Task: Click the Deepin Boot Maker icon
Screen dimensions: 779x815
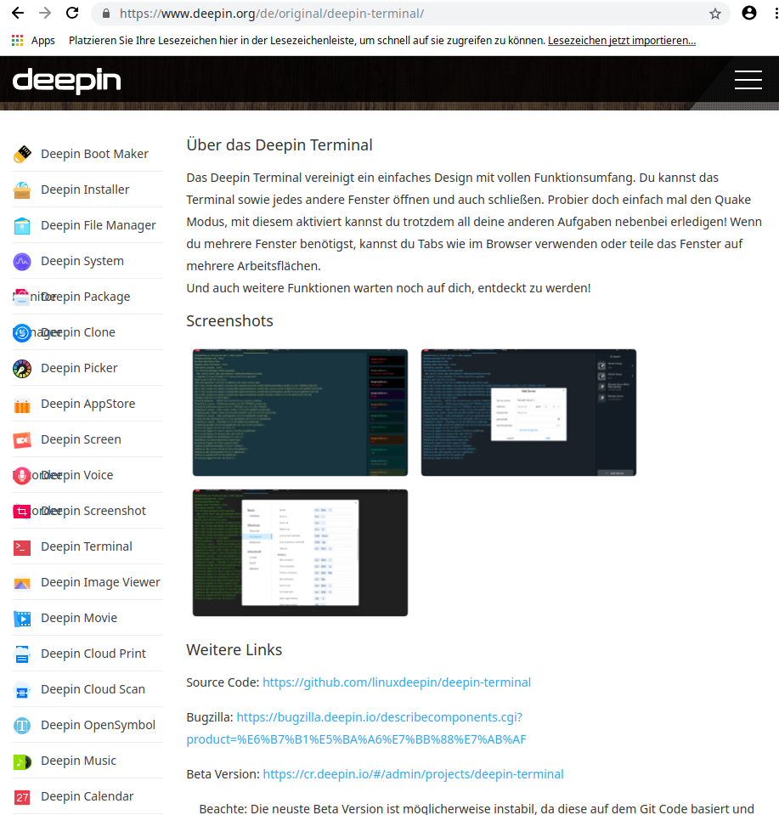Action: click(22, 154)
